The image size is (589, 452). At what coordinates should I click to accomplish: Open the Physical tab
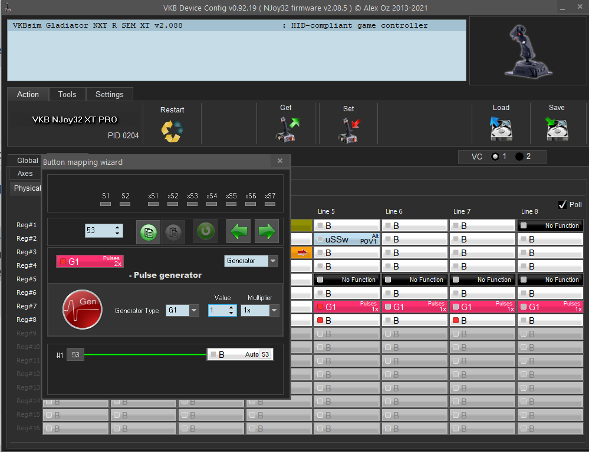coord(27,188)
